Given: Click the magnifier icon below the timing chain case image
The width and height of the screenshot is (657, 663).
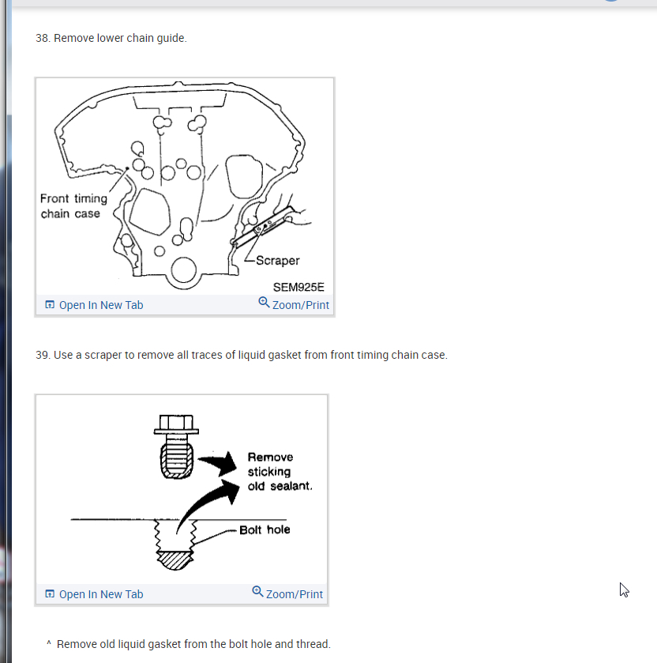Looking at the screenshot, I should click(x=264, y=303).
